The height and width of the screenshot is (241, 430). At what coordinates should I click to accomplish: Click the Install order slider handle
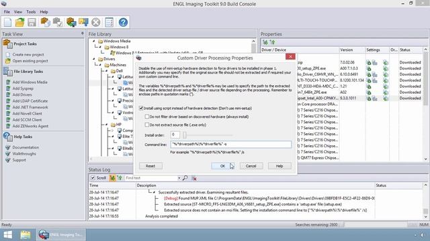pyautogui.click(x=185, y=135)
